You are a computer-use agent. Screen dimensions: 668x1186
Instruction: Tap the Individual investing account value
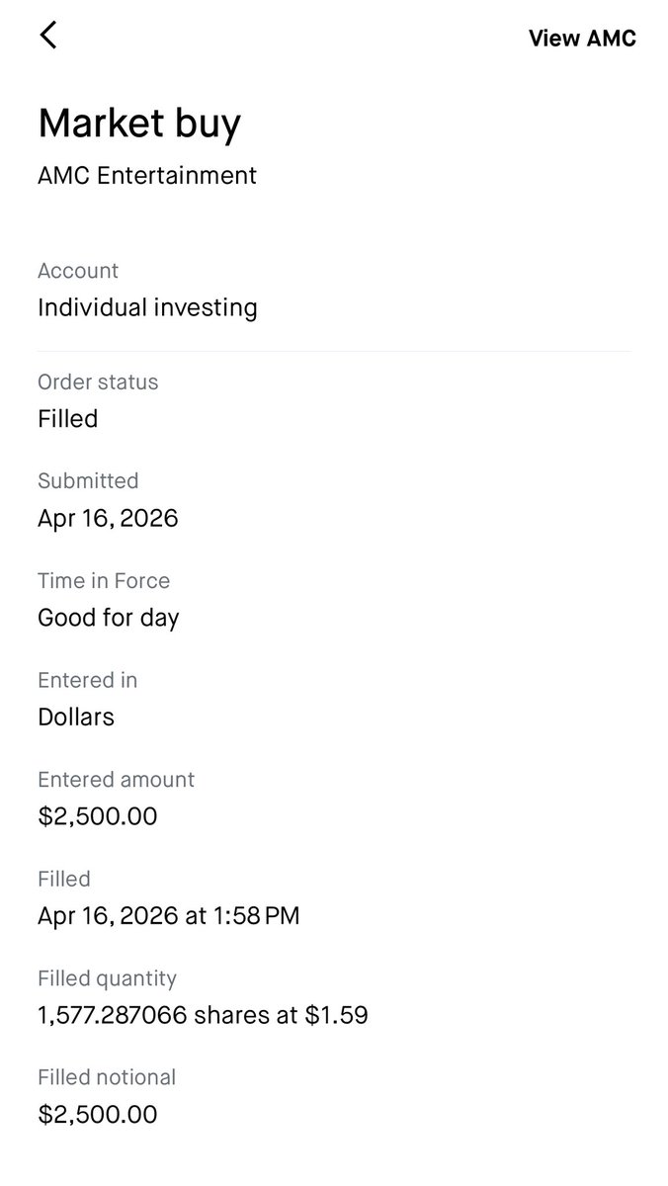[147, 307]
